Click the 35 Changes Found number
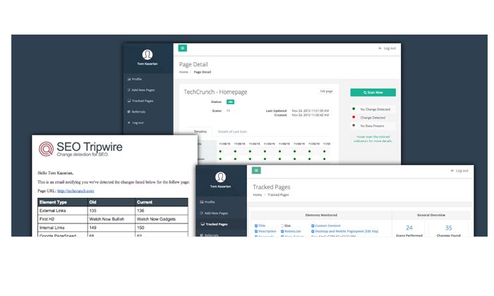Screen dimensions: 494x296 click(x=449, y=228)
